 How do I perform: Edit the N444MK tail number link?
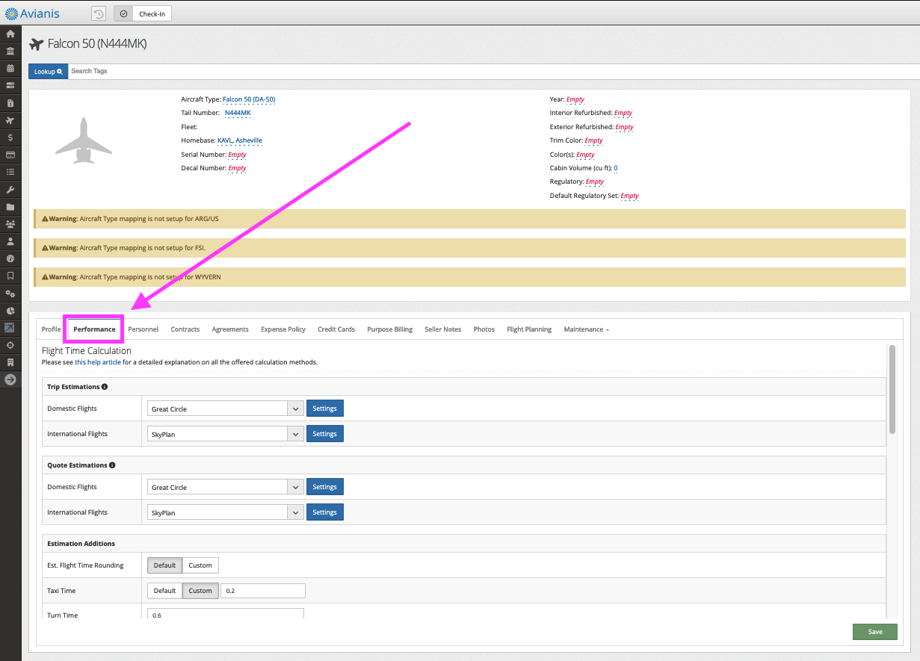[238, 113]
